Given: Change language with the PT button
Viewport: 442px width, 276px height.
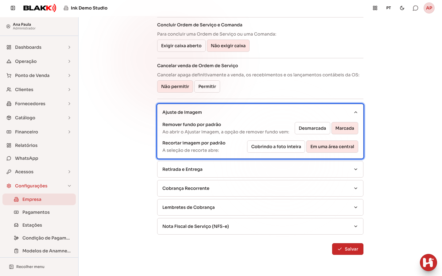Looking at the screenshot, I should [x=389, y=8].
